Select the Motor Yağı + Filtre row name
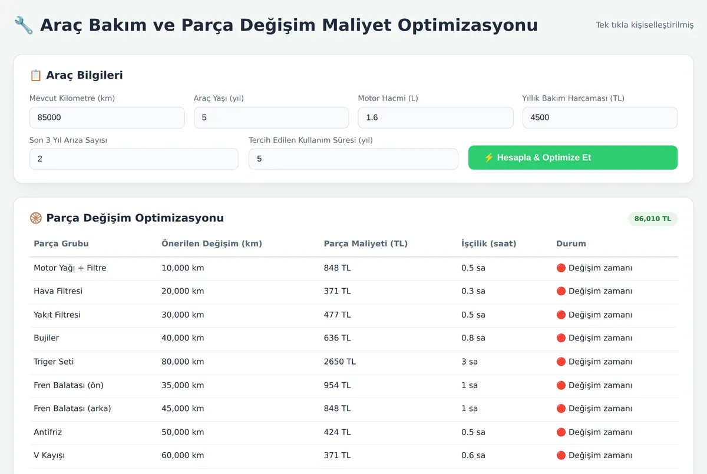Screen dimensions: 707x474 [70, 268]
